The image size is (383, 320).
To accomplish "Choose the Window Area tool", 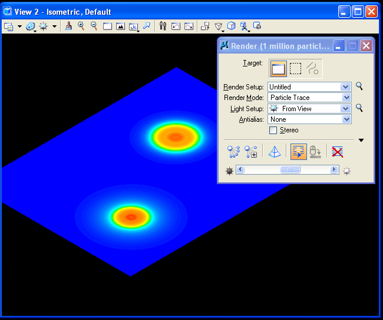I will (x=107, y=26).
